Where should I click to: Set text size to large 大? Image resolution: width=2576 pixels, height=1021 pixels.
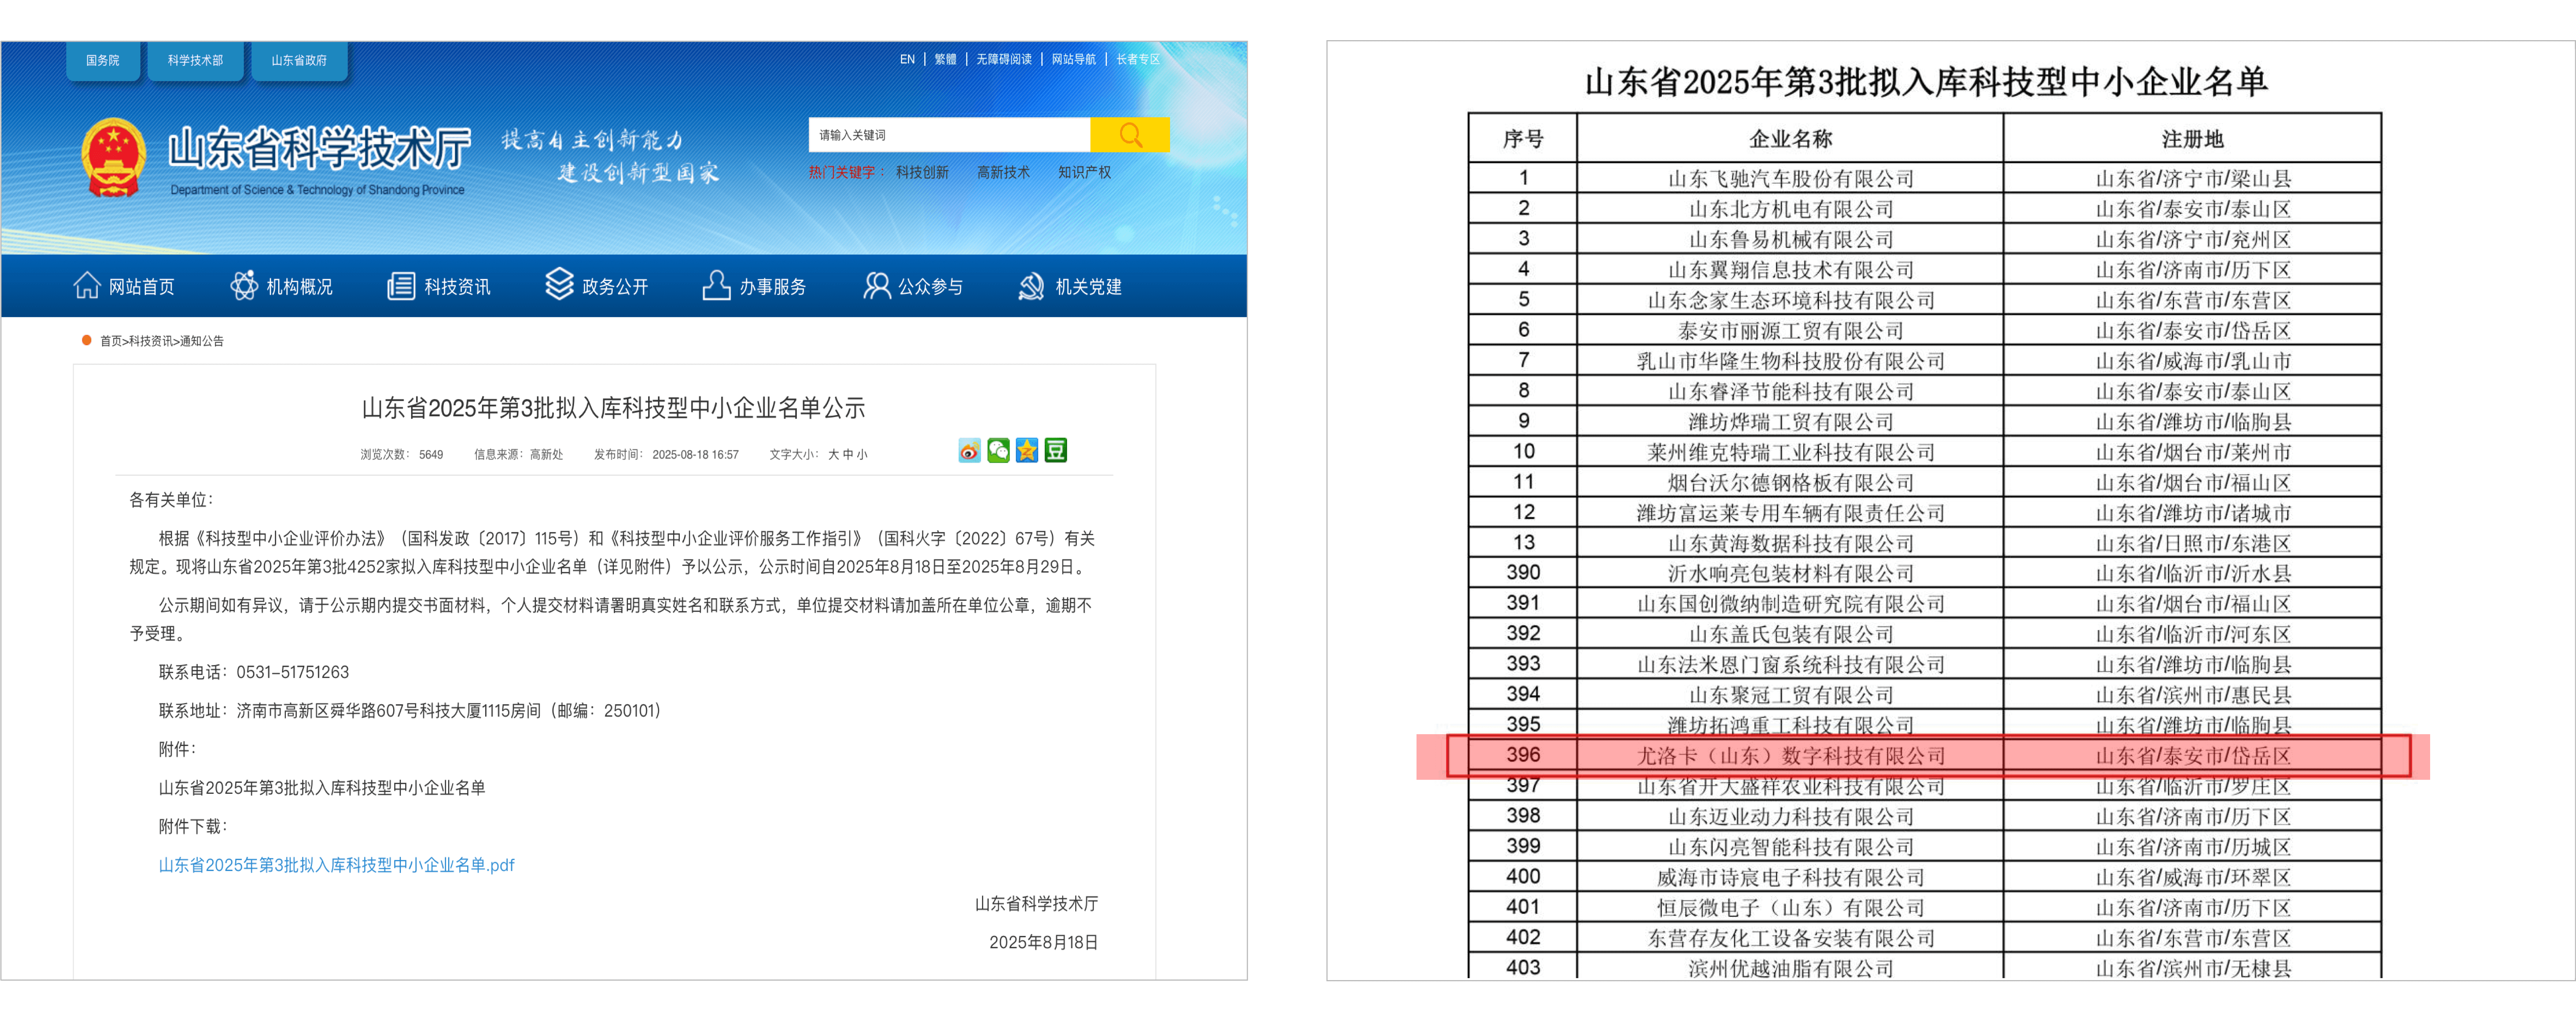coord(833,454)
